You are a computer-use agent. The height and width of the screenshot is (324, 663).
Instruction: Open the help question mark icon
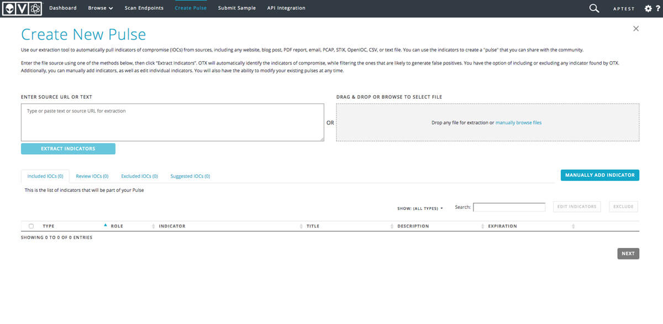pos(657,8)
